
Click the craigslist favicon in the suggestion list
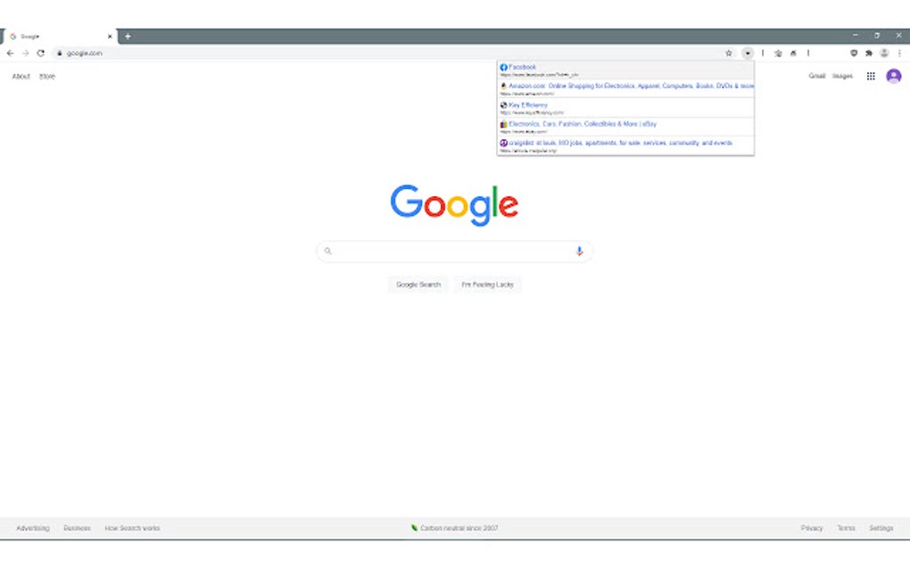coord(502,143)
